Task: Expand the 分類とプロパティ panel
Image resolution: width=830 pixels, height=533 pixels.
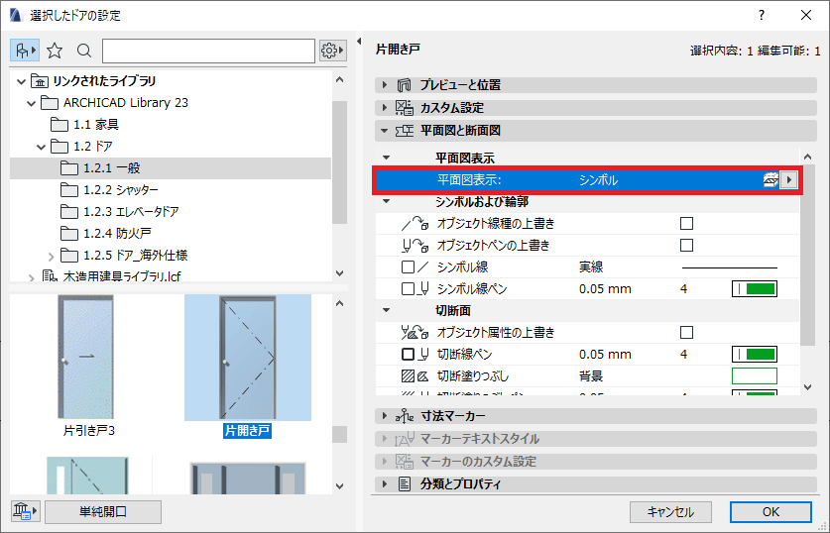Action: tap(385, 483)
